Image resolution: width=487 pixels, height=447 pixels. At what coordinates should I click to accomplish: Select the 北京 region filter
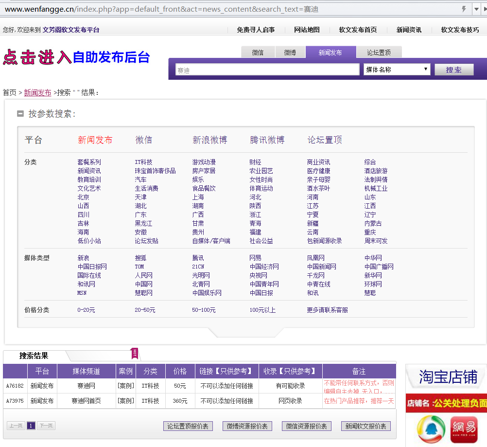(x=83, y=197)
